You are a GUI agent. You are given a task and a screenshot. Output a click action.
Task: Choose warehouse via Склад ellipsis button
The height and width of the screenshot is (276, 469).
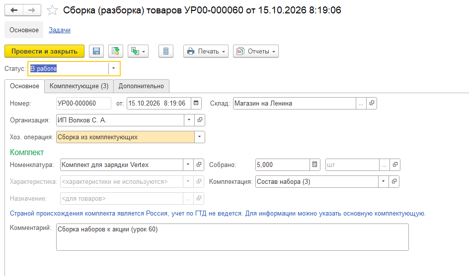(x=361, y=103)
